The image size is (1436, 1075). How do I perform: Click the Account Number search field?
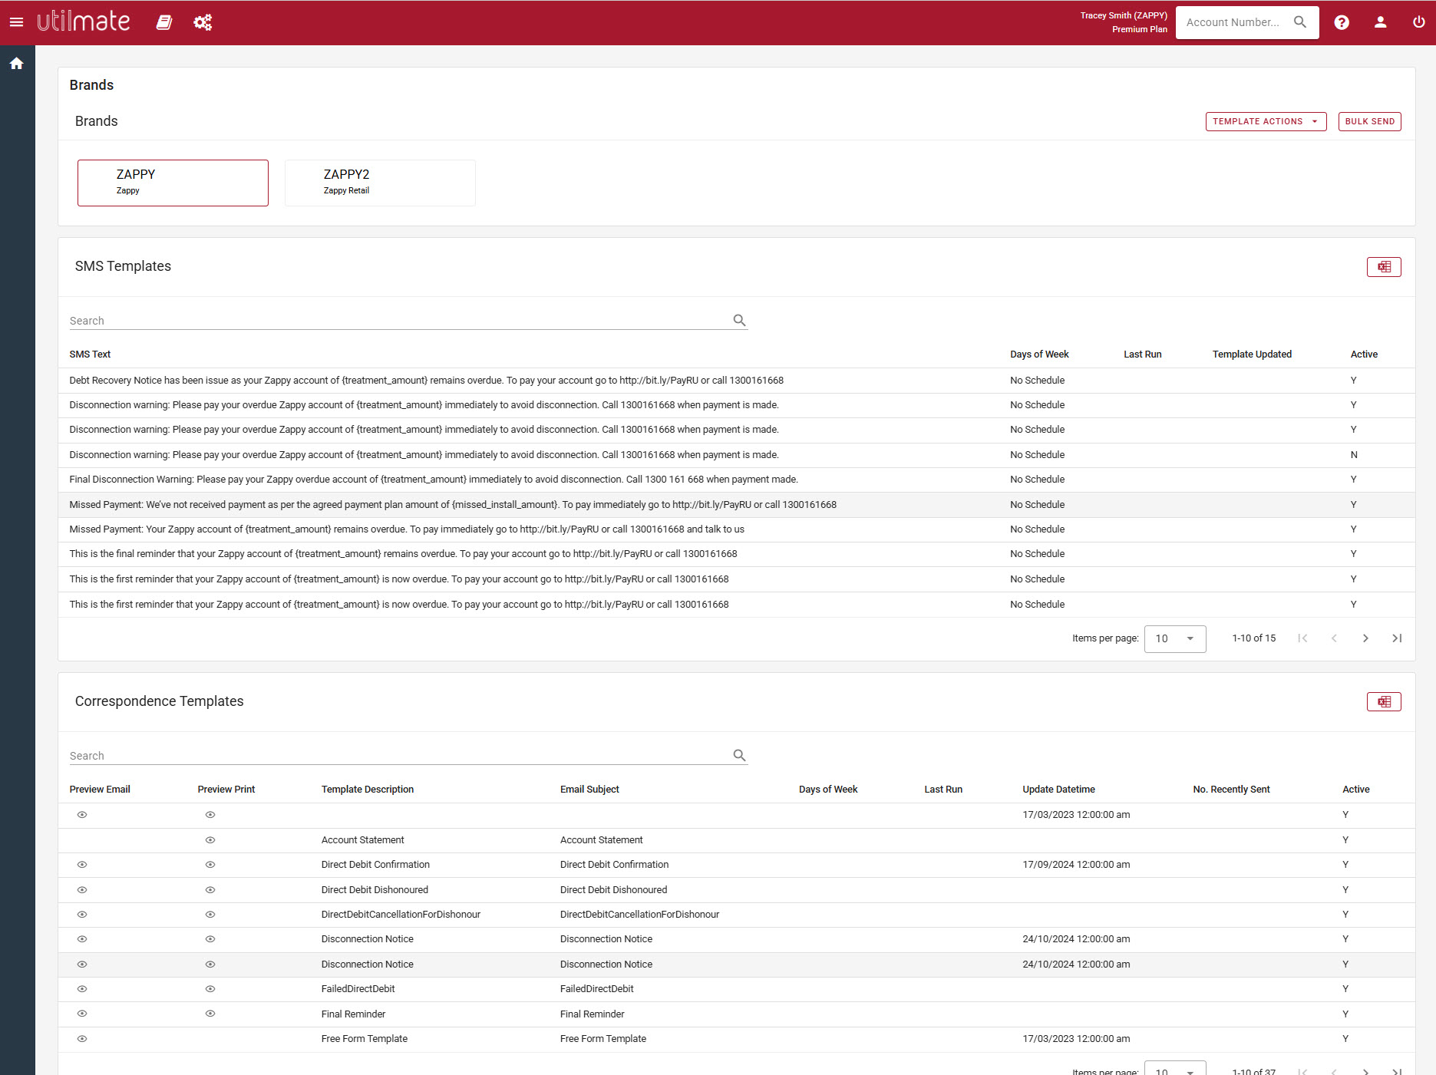[1233, 22]
